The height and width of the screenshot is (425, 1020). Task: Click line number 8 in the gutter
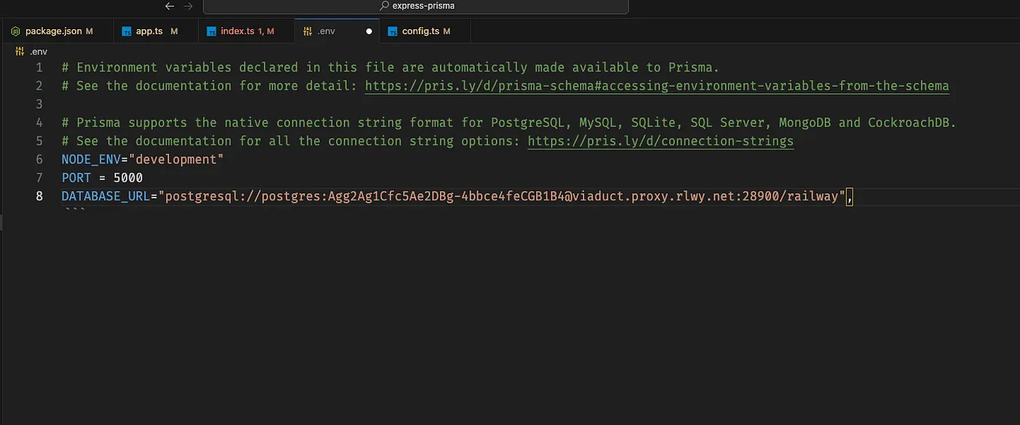39,196
